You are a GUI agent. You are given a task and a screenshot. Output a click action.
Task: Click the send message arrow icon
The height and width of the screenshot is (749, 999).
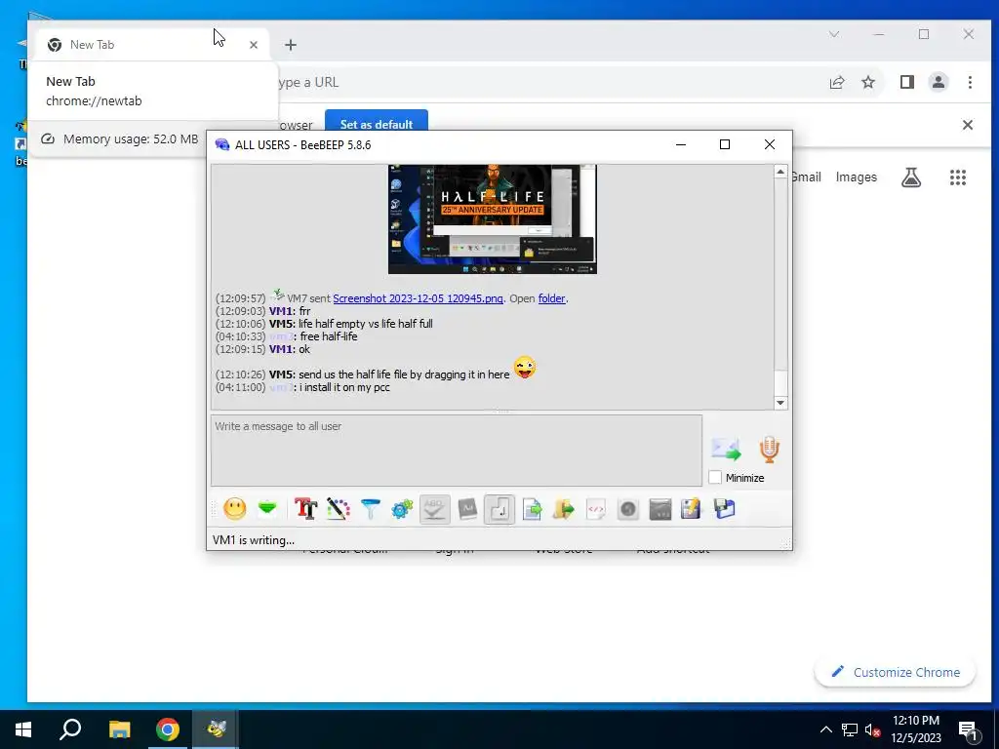(x=726, y=450)
